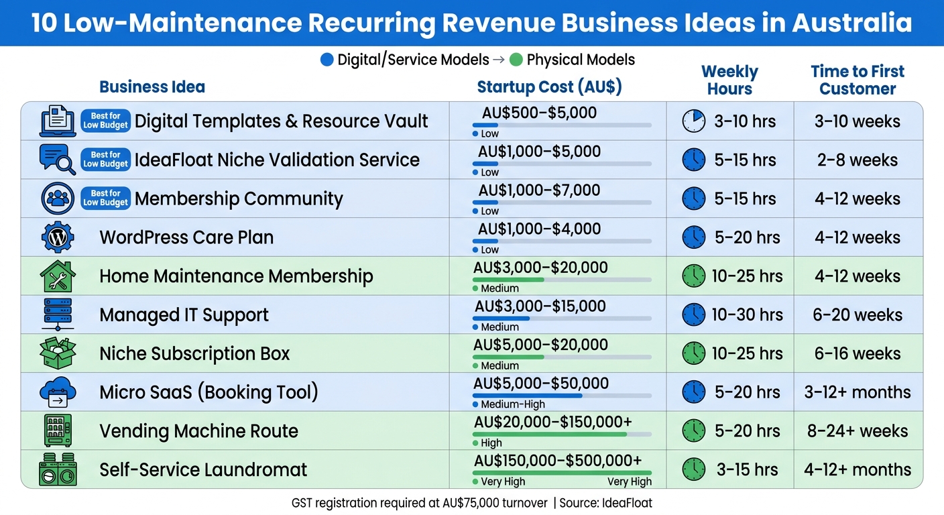This screenshot has height=515, width=944.
Task: Select the Vending Machine Route title
Action: 198,431
